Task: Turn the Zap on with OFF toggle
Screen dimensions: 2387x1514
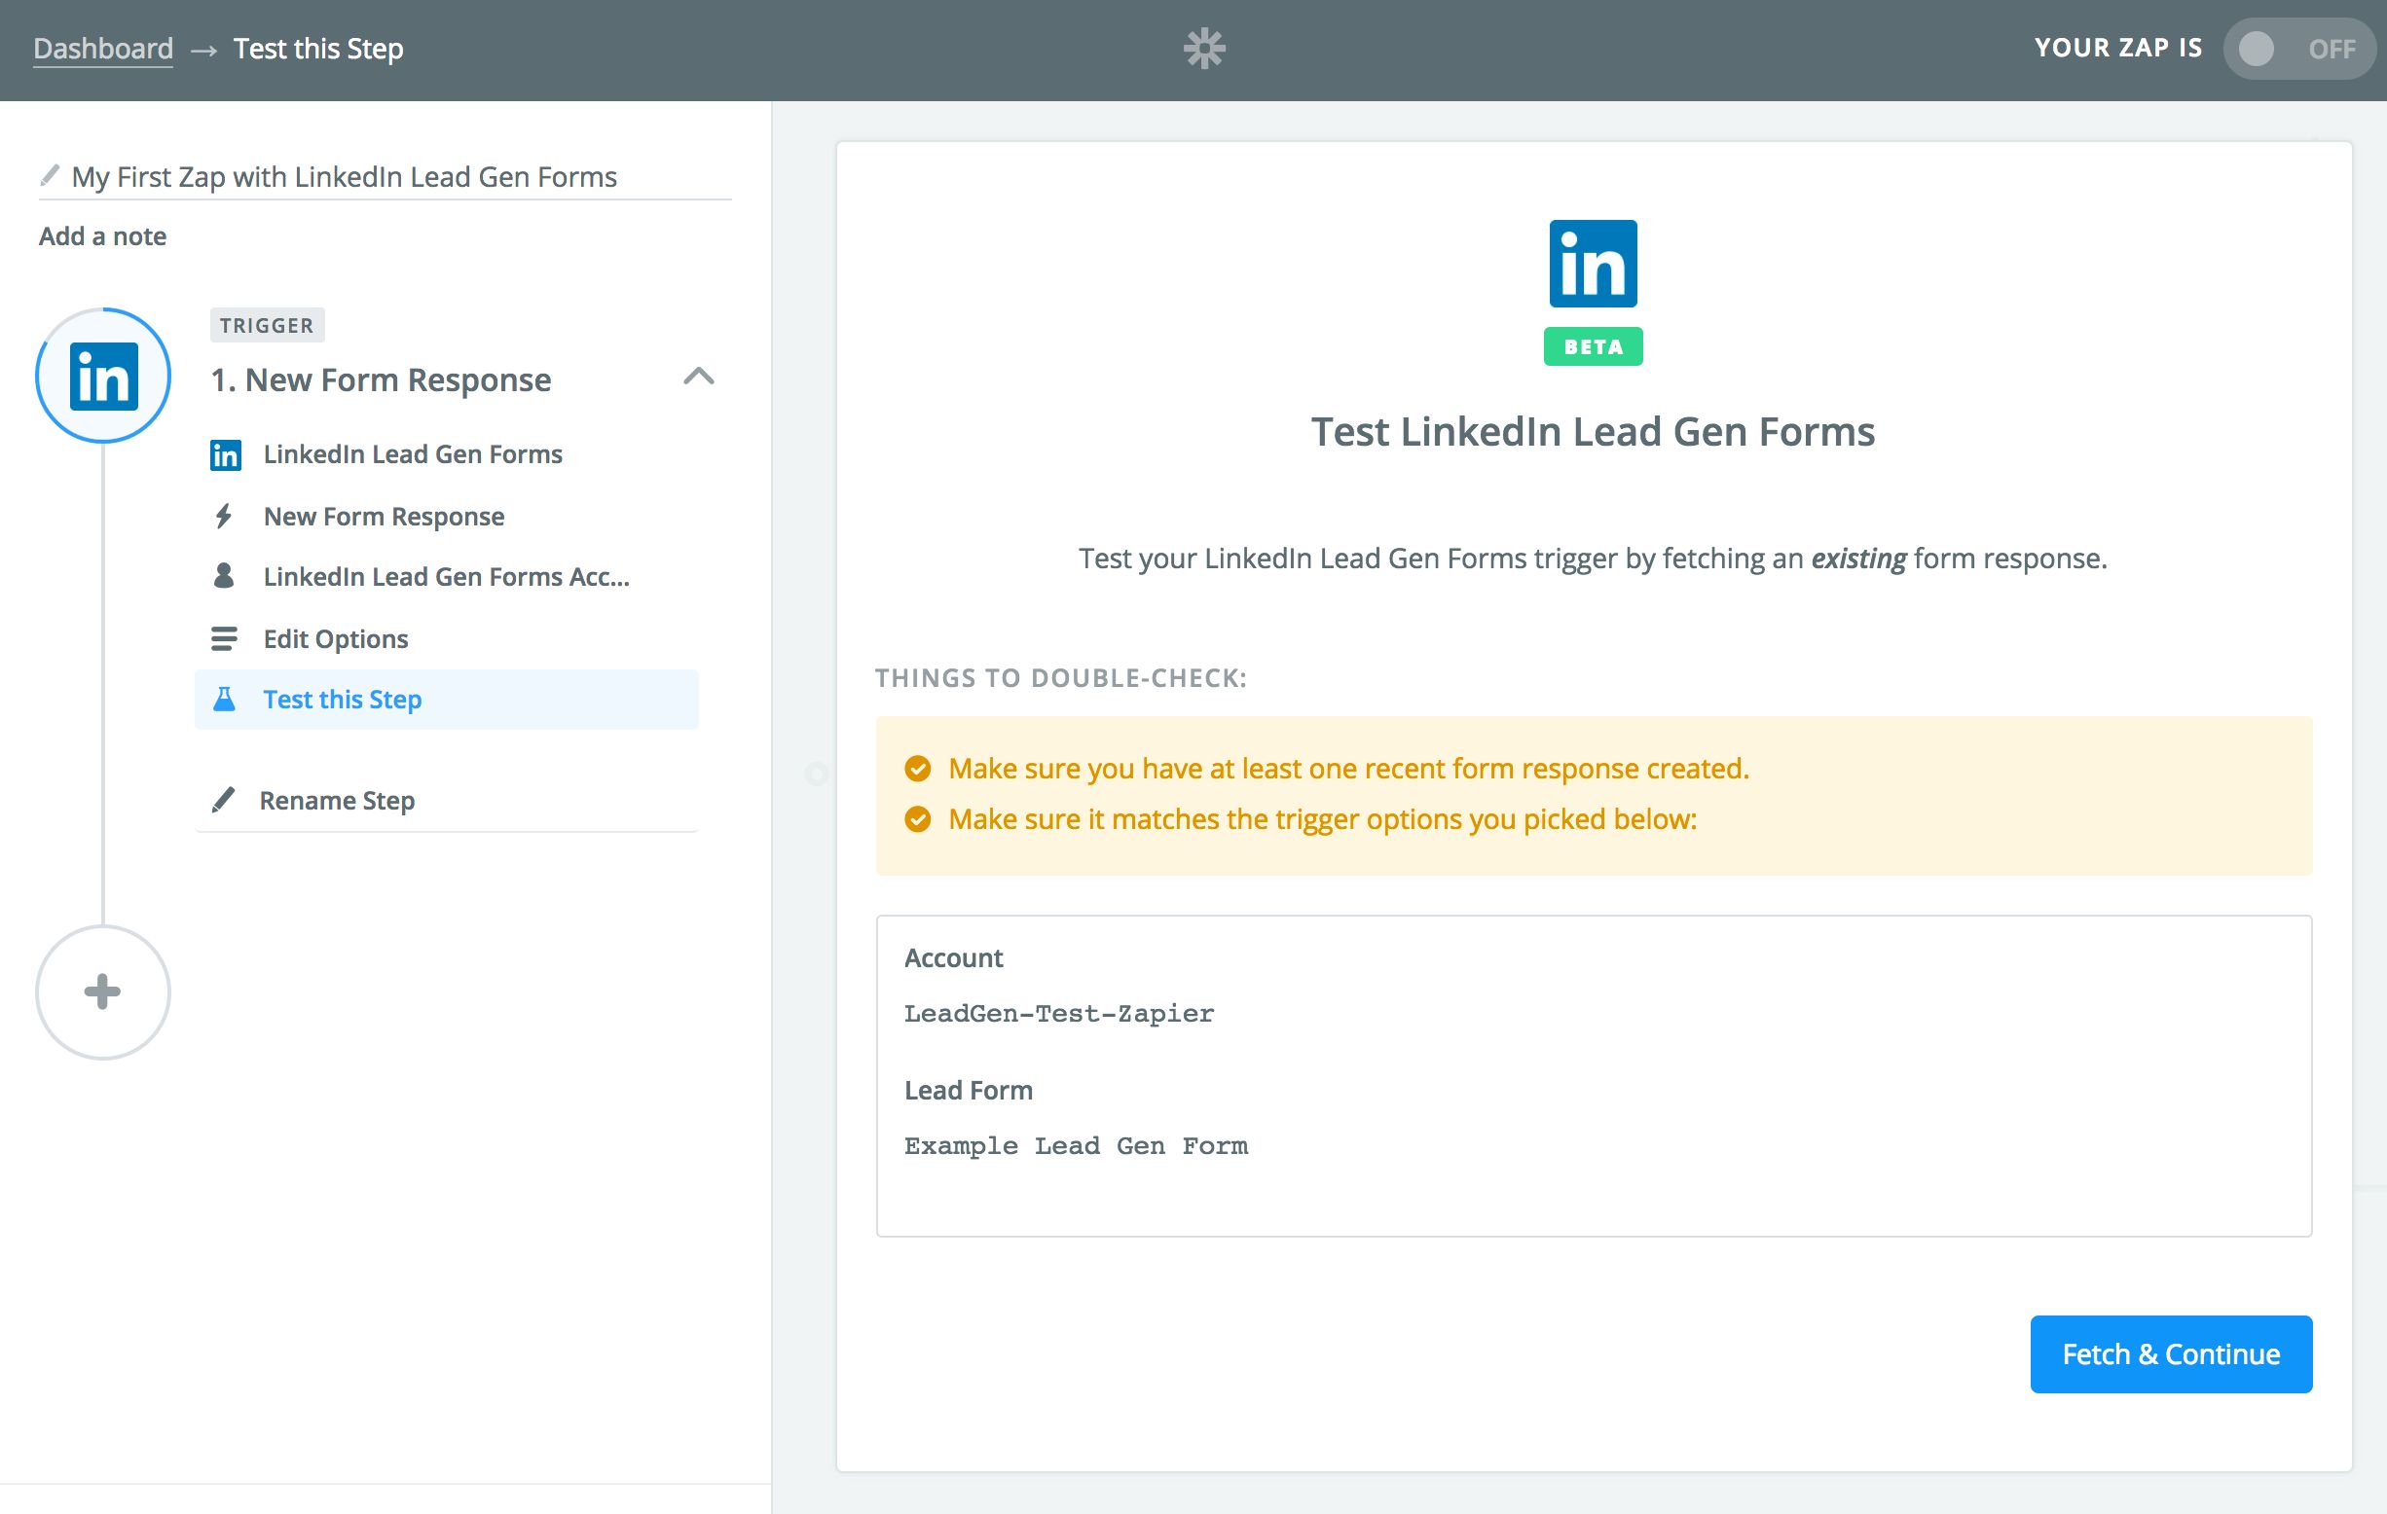Action: point(2296,49)
